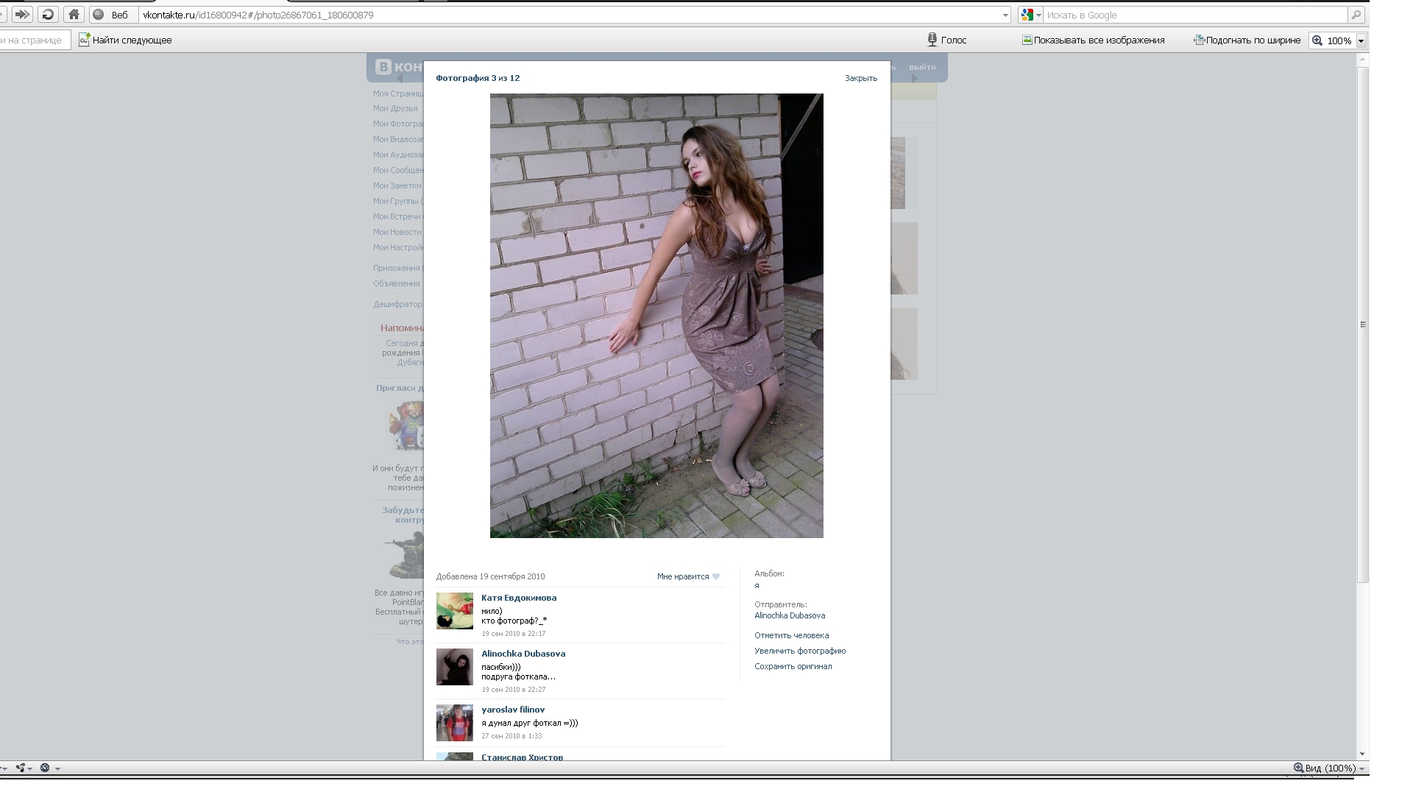Click Увеличить фотографию link

[799, 651]
